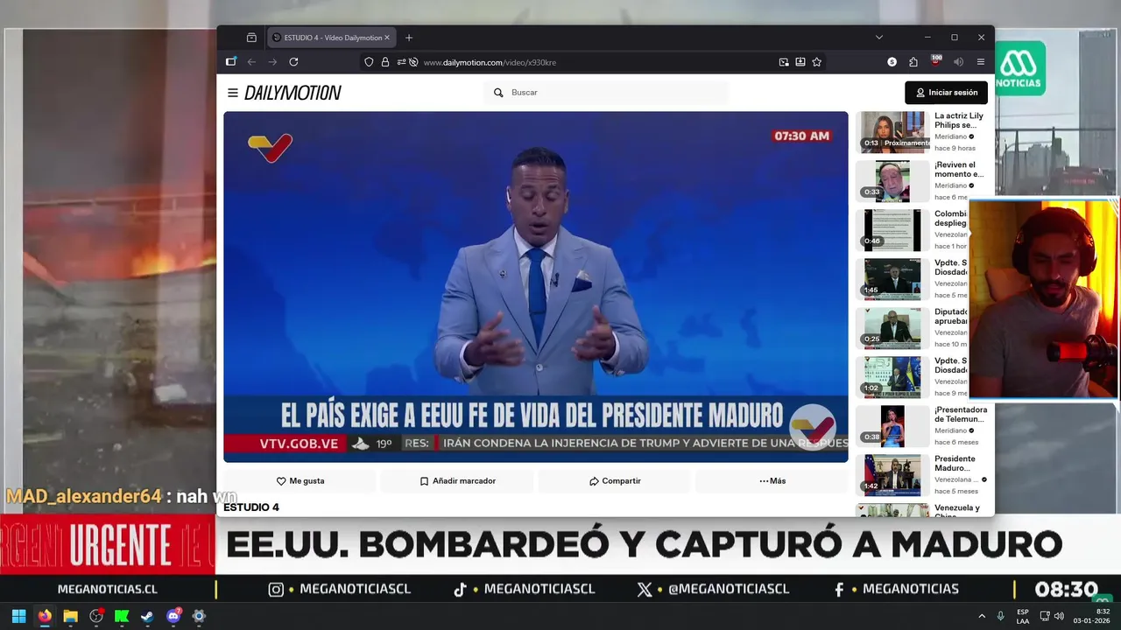Open Steam from the taskbar
1121x630 pixels.
[x=147, y=616]
